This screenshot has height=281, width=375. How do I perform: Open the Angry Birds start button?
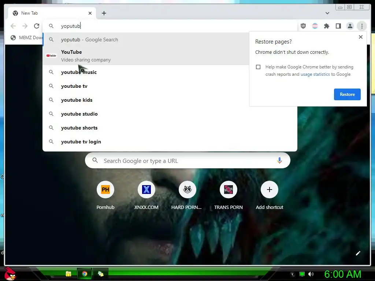10,274
